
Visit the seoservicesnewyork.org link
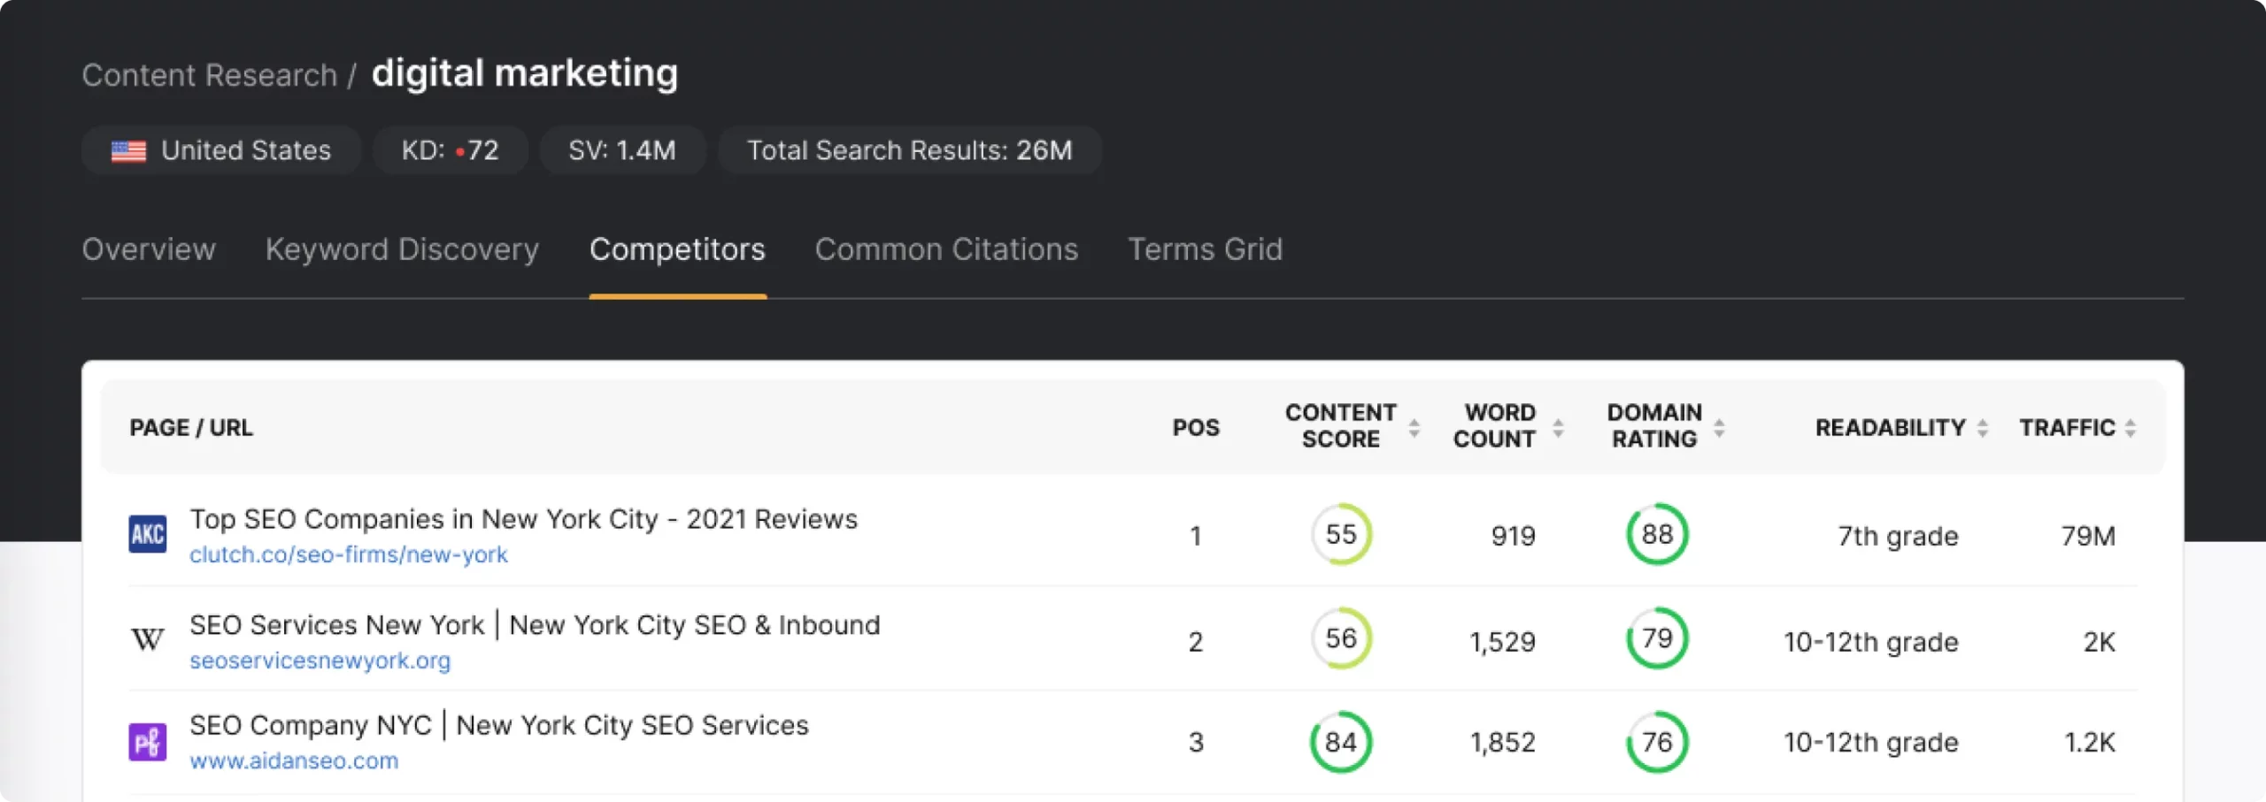pyautogui.click(x=320, y=660)
